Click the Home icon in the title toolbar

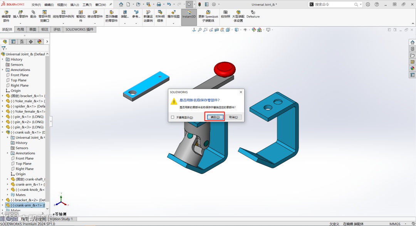[121, 4]
